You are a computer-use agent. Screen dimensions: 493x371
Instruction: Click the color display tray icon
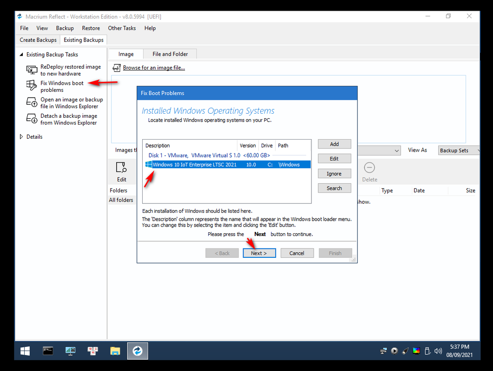pos(416,351)
